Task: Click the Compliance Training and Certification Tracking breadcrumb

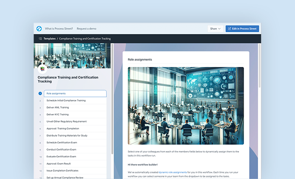Action: (85, 39)
